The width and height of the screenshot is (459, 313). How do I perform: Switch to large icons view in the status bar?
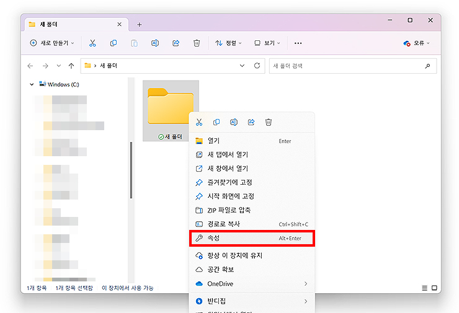(434, 288)
